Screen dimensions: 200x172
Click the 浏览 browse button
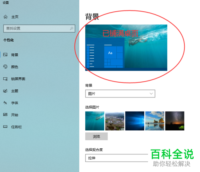(96, 136)
